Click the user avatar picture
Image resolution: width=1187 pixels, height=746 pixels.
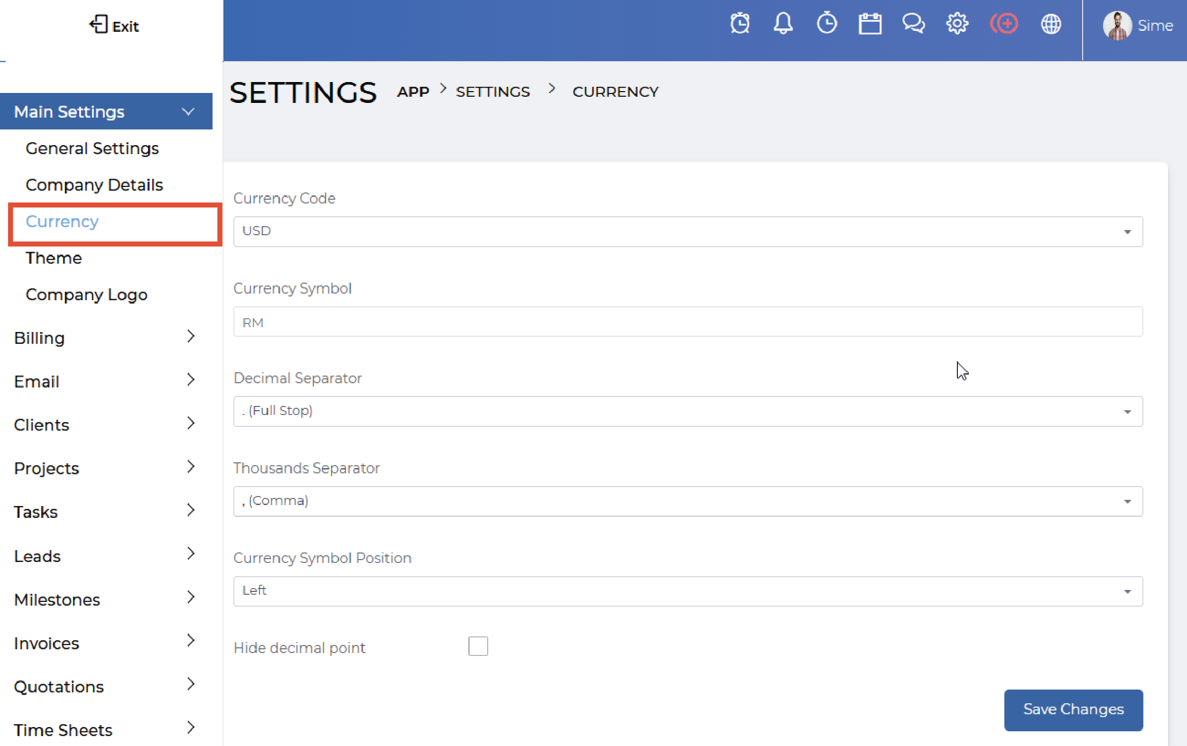tap(1117, 25)
